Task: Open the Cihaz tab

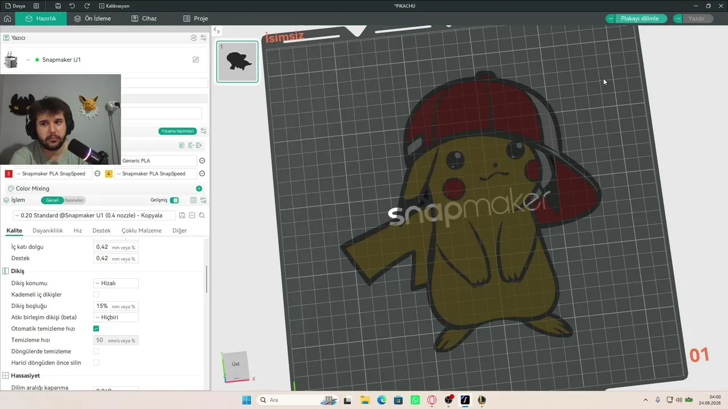Action: click(144, 19)
